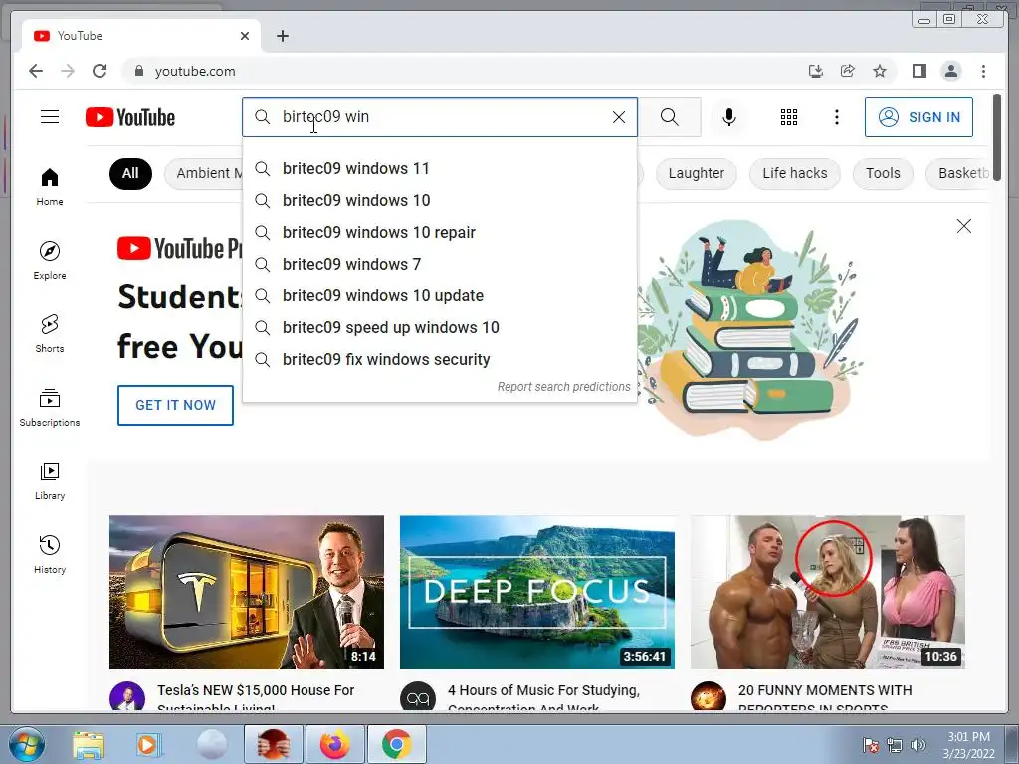Open Chrome three-dot menu
Image resolution: width=1019 pixels, height=764 pixels.
[x=983, y=71]
